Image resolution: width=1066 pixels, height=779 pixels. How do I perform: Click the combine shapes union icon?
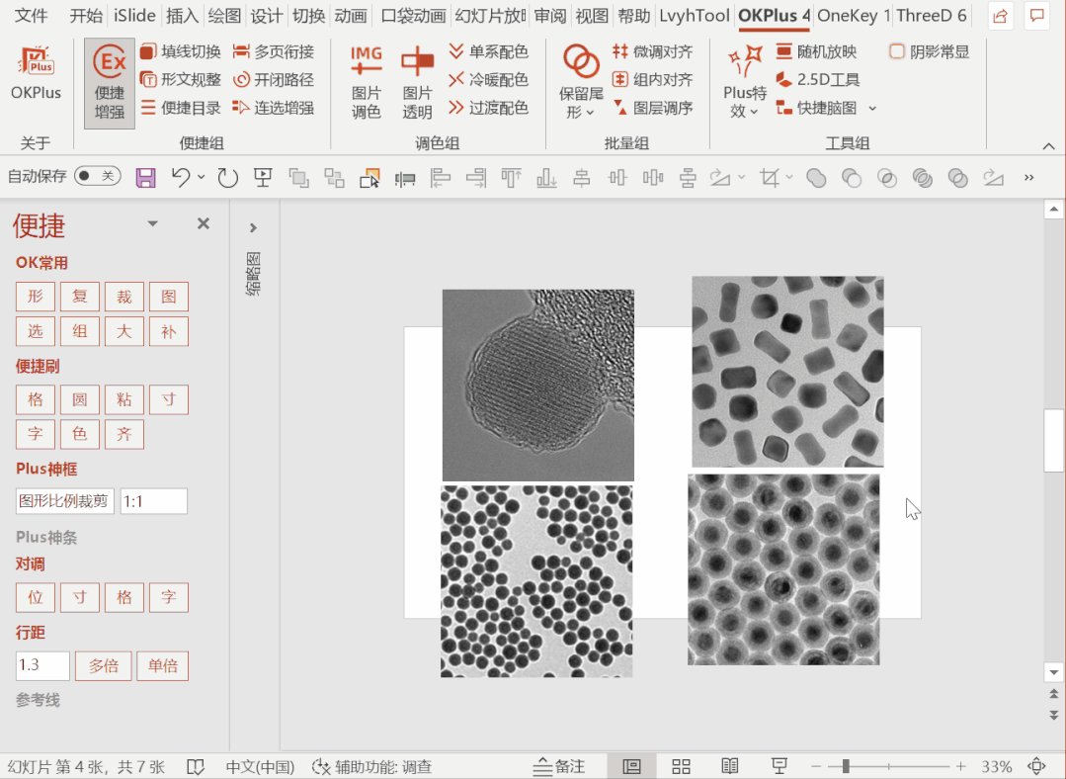816,178
